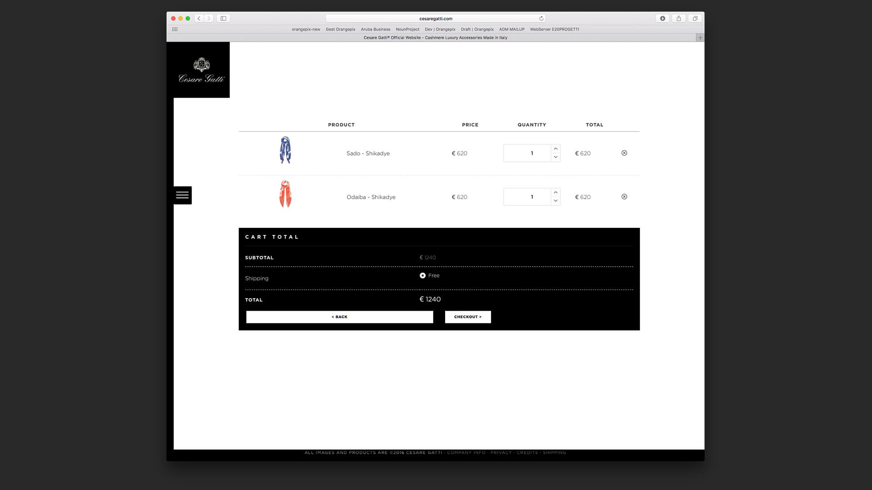Remove Sado - Shikadye from cart
This screenshot has height=490, width=872.
pyautogui.click(x=624, y=153)
